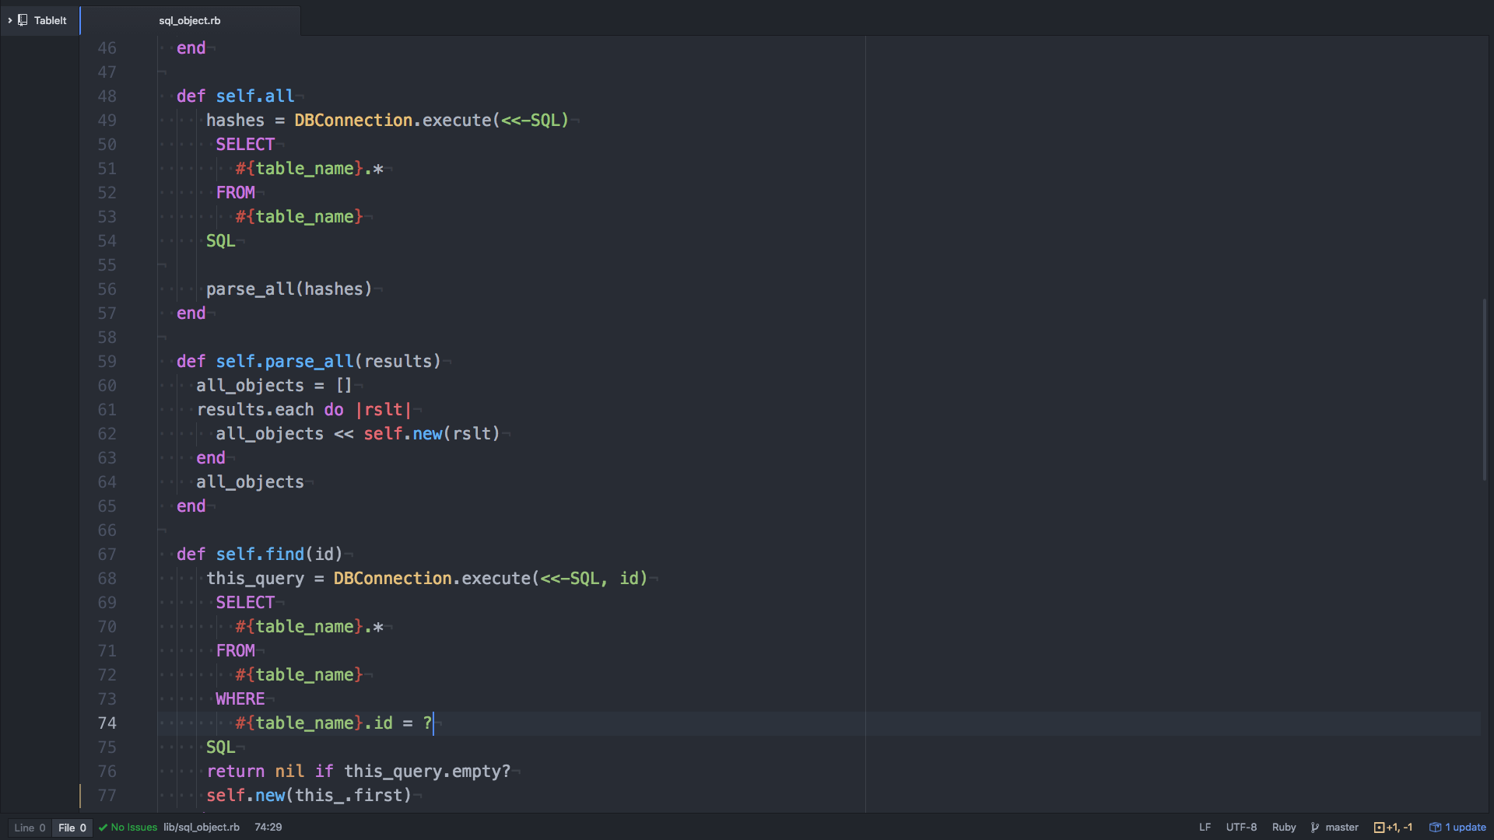Click the SQL heredoc terminator on line 54
Viewport: 1494px width, 840px height.
pyautogui.click(x=221, y=241)
